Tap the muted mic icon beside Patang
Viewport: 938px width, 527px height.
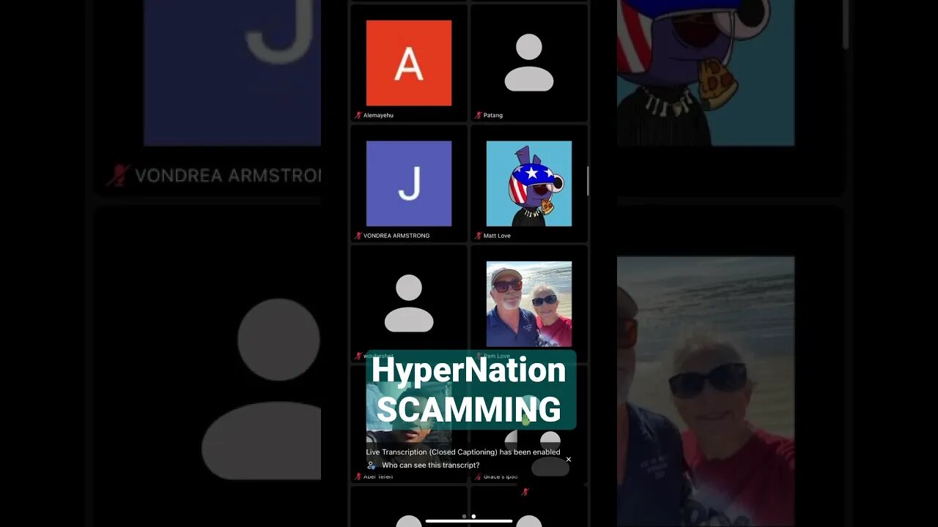(x=479, y=115)
